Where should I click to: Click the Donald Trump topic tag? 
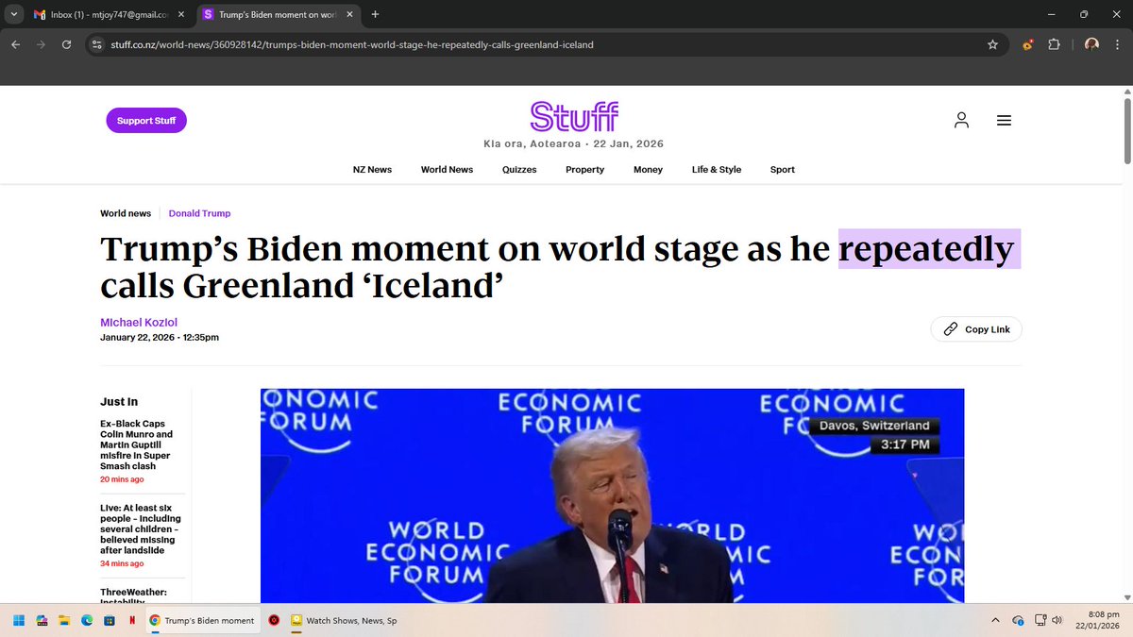(x=199, y=213)
